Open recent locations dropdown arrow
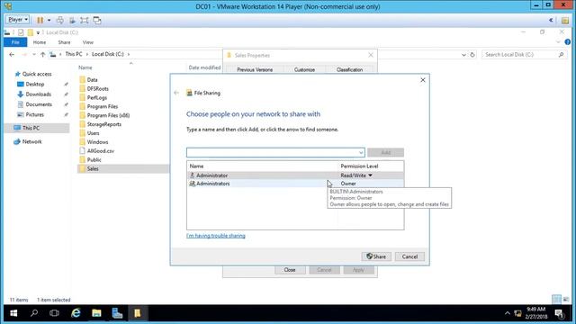This screenshot has width=576, height=324. tap(34, 54)
